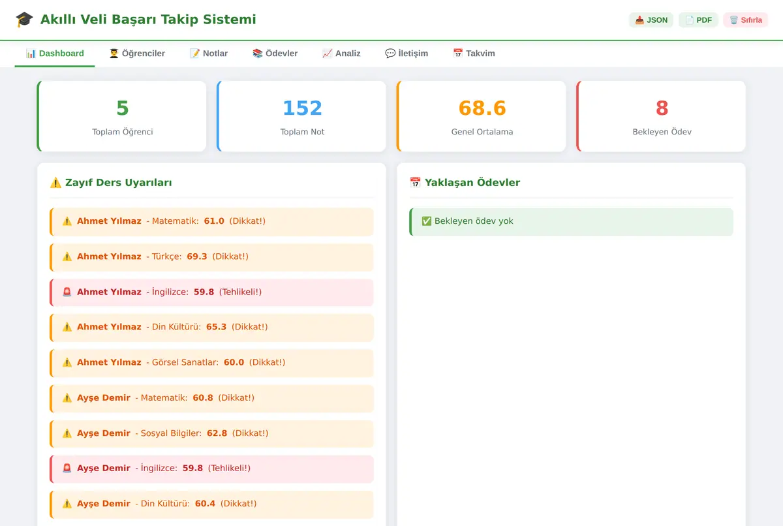This screenshot has width=783, height=526.
Task: Click the graduation cap logo icon
Action: [24, 20]
